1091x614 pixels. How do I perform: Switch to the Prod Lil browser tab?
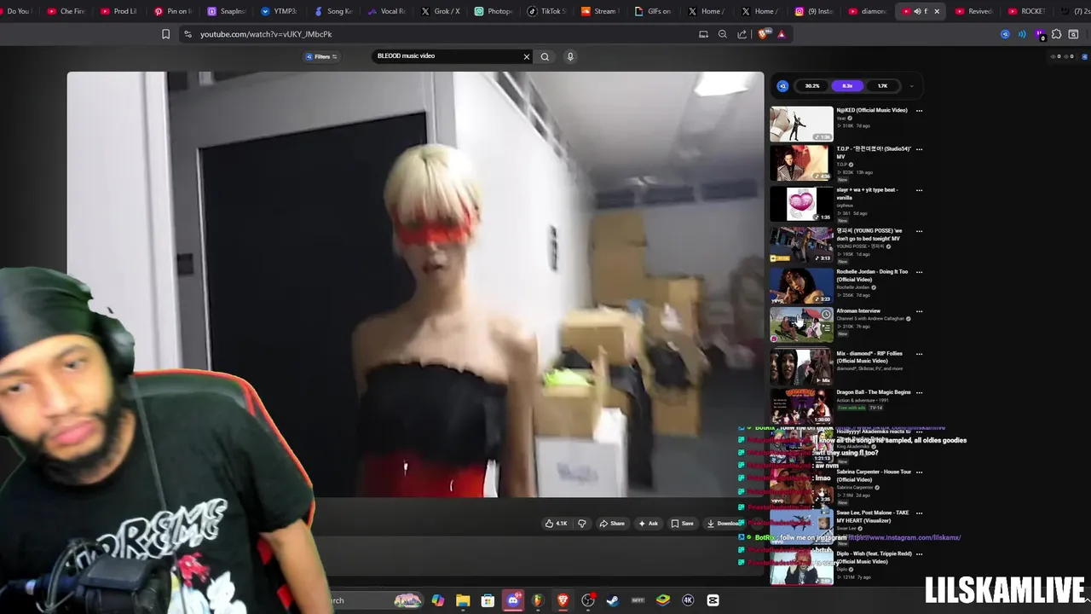119,11
